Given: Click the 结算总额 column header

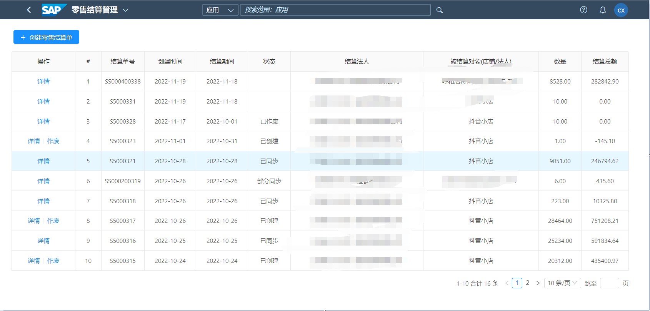Looking at the screenshot, I should (x=605, y=62).
